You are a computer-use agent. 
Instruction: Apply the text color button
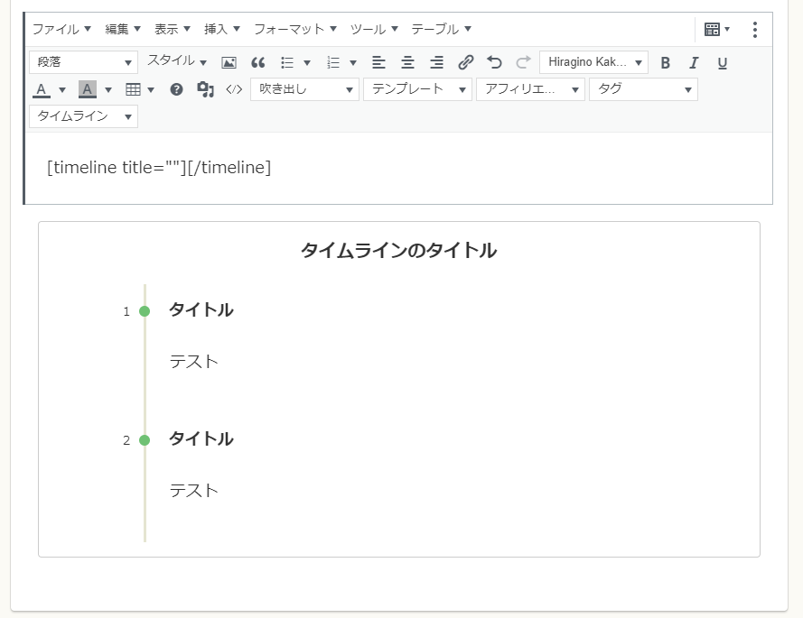42,90
